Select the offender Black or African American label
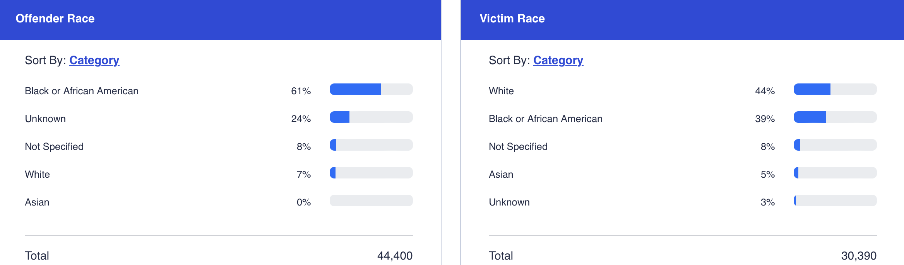Image resolution: width=904 pixels, height=265 pixels. click(x=81, y=91)
